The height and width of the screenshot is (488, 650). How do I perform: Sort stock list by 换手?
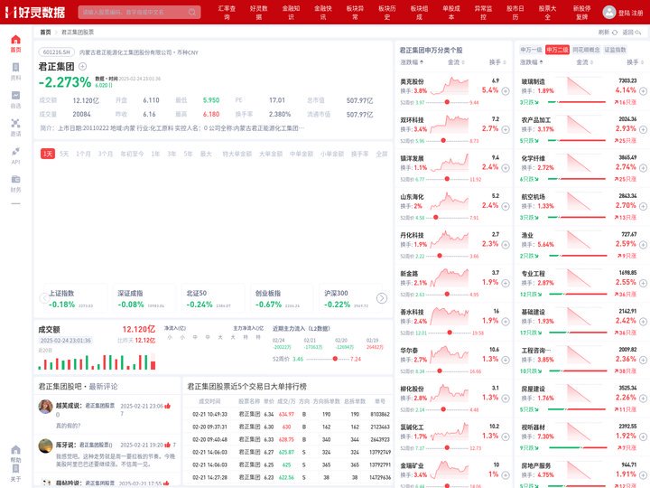point(497,62)
